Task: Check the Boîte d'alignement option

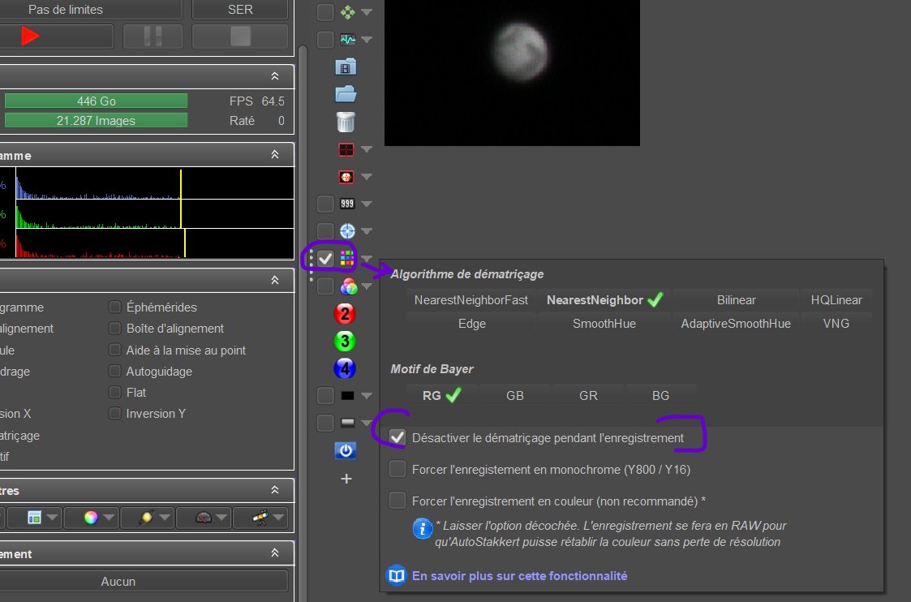Action: pyautogui.click(x=115, y=329)
